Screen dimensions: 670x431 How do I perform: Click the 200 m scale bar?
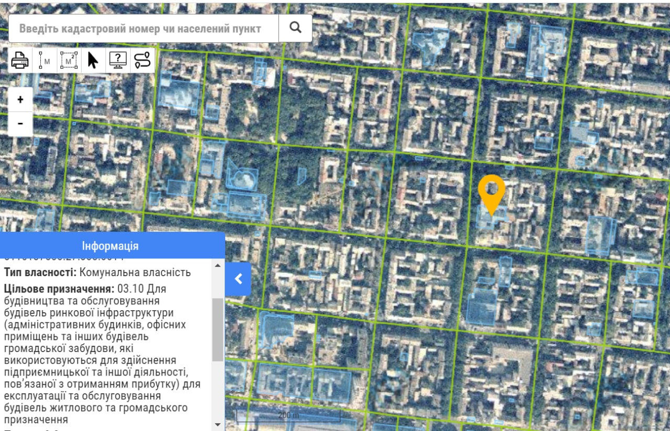click(288, 415)
